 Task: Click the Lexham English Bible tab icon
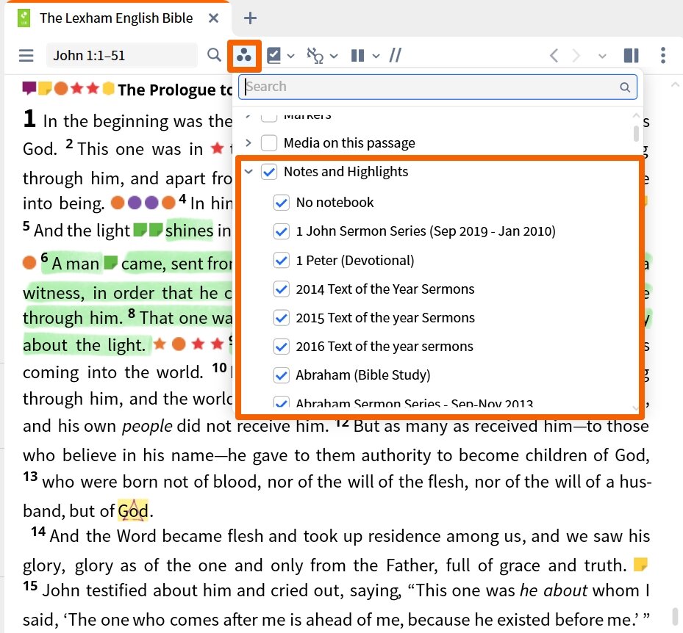coord(24,18)
